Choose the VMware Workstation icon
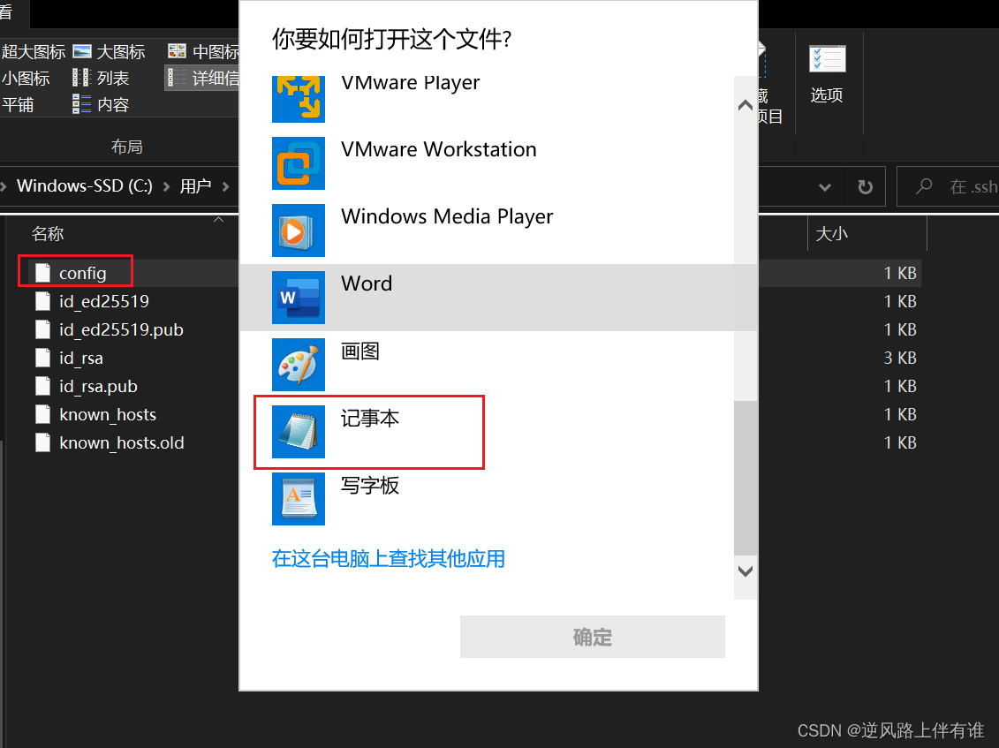Viewport: 999px width, 748px height. click(x=299, y=163)
